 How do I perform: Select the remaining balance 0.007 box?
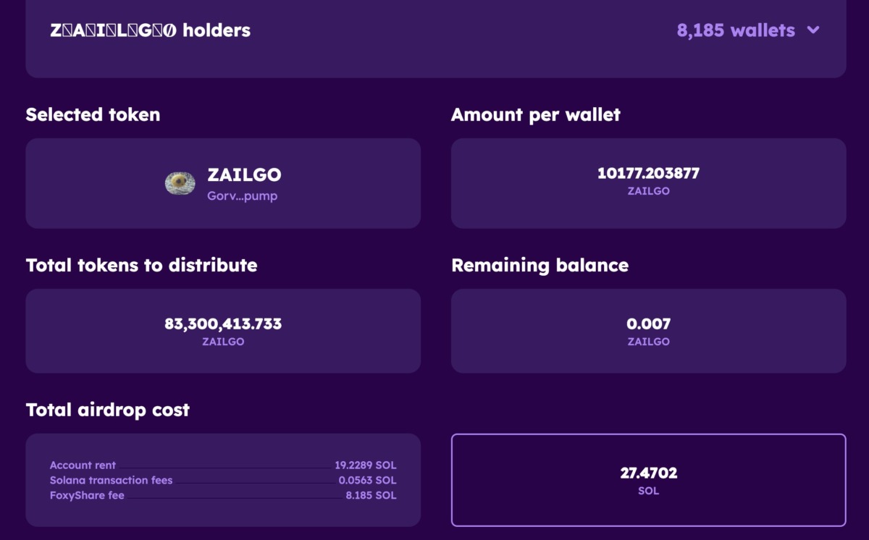coord(648,331)
